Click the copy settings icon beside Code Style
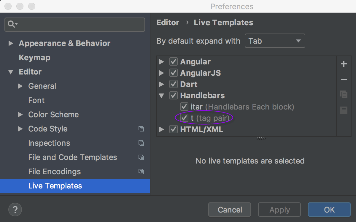Viewport: 356px width, 222px height. tap(141, 129)
